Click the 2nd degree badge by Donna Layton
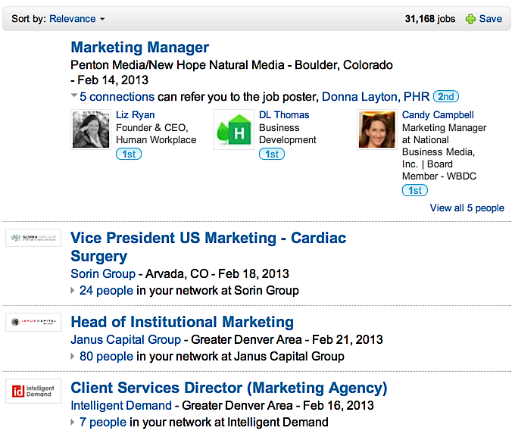This screenshot has height=437, width=515. [x=445, y=97]
